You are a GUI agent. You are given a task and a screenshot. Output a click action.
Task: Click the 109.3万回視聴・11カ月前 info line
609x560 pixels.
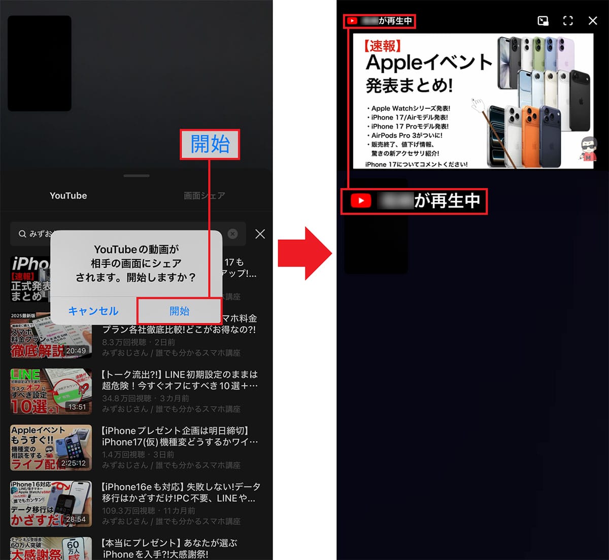(x=149, y=510)
